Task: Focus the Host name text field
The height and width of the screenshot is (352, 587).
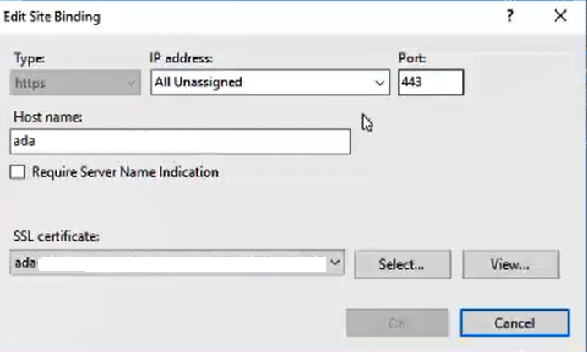Action: point(182,142)
